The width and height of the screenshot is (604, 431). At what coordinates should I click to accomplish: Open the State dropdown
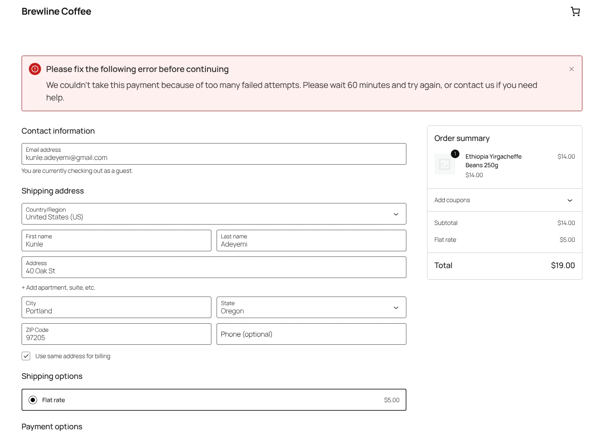311,307
